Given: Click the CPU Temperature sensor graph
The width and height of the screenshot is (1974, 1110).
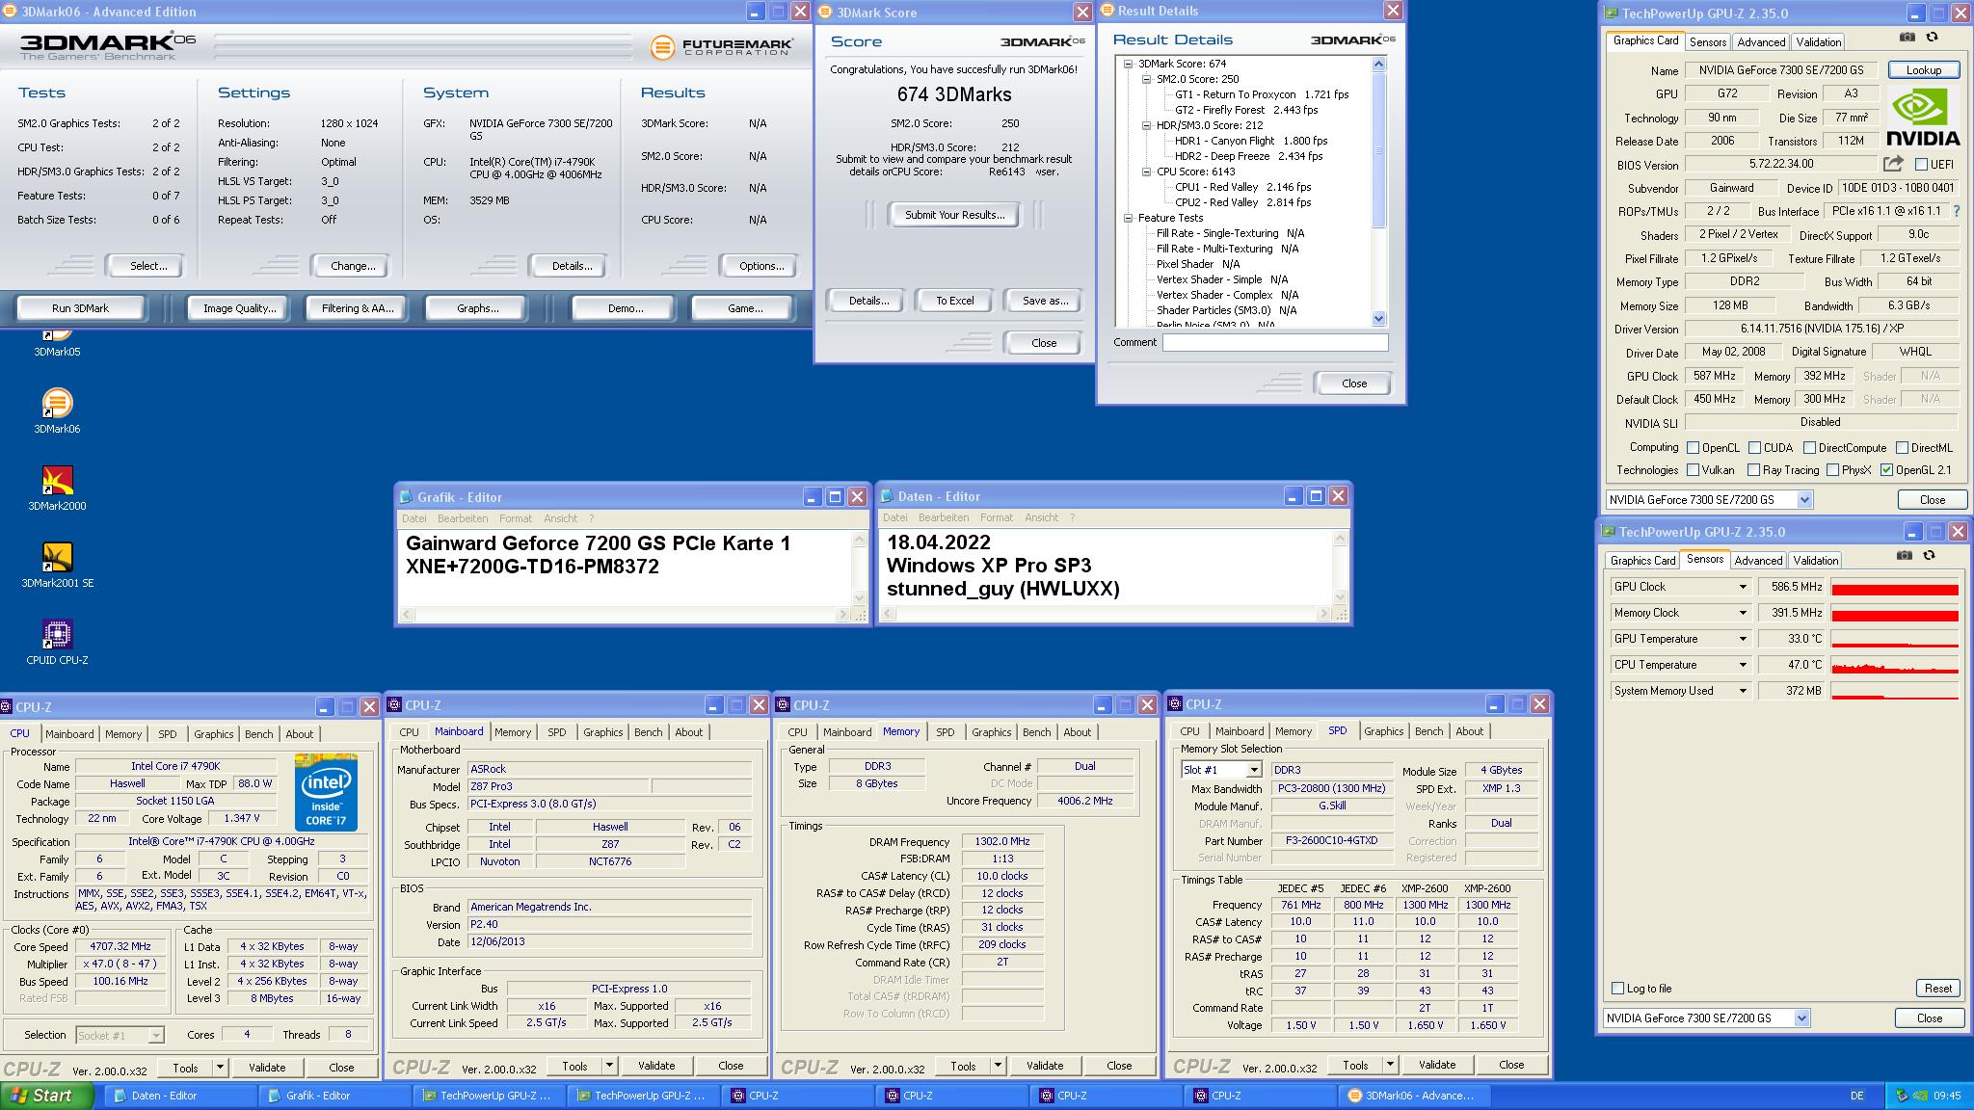Looking at the screenshot, I should [1894, 665].
